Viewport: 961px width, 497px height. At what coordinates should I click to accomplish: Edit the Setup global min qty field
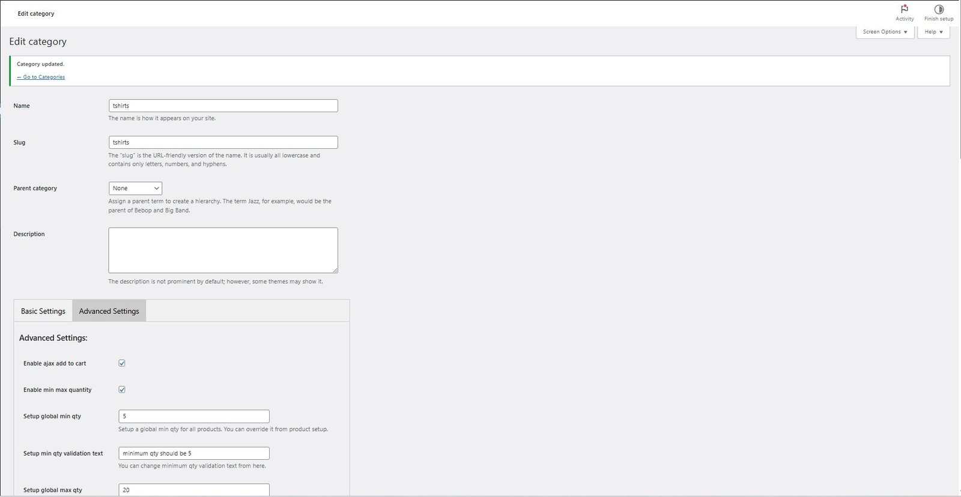coord(193,416)
